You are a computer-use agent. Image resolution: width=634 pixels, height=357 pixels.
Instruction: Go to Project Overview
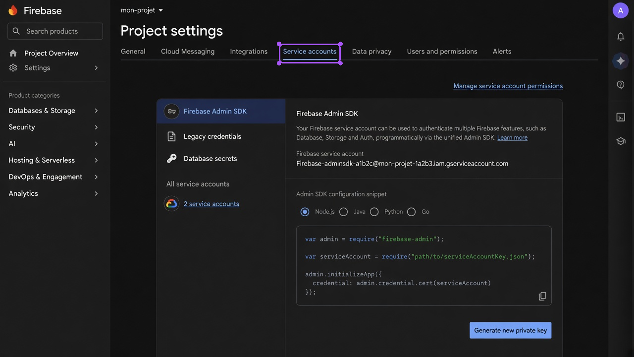coord(52,53)
